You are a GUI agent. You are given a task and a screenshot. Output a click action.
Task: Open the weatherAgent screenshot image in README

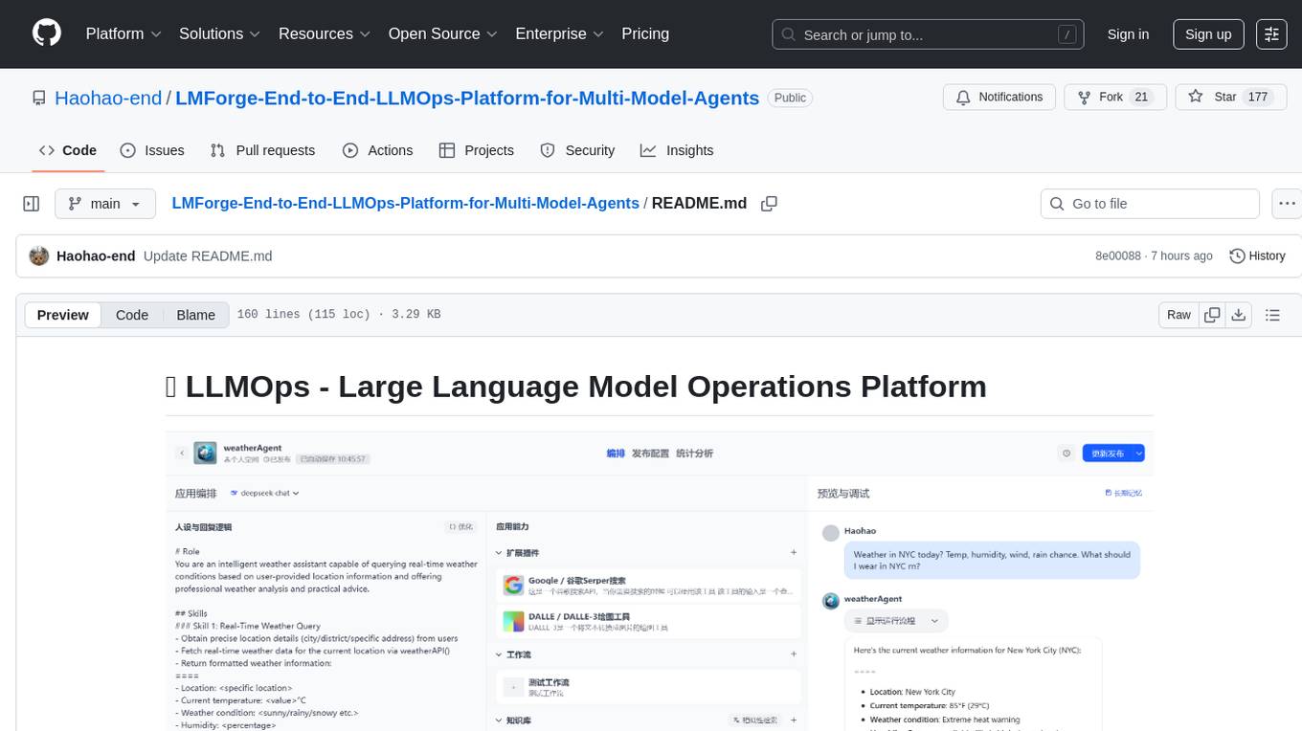[660, 581]
